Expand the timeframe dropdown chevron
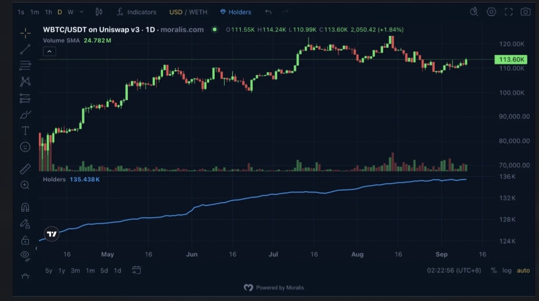539x301 pixels. click(81, 12)
